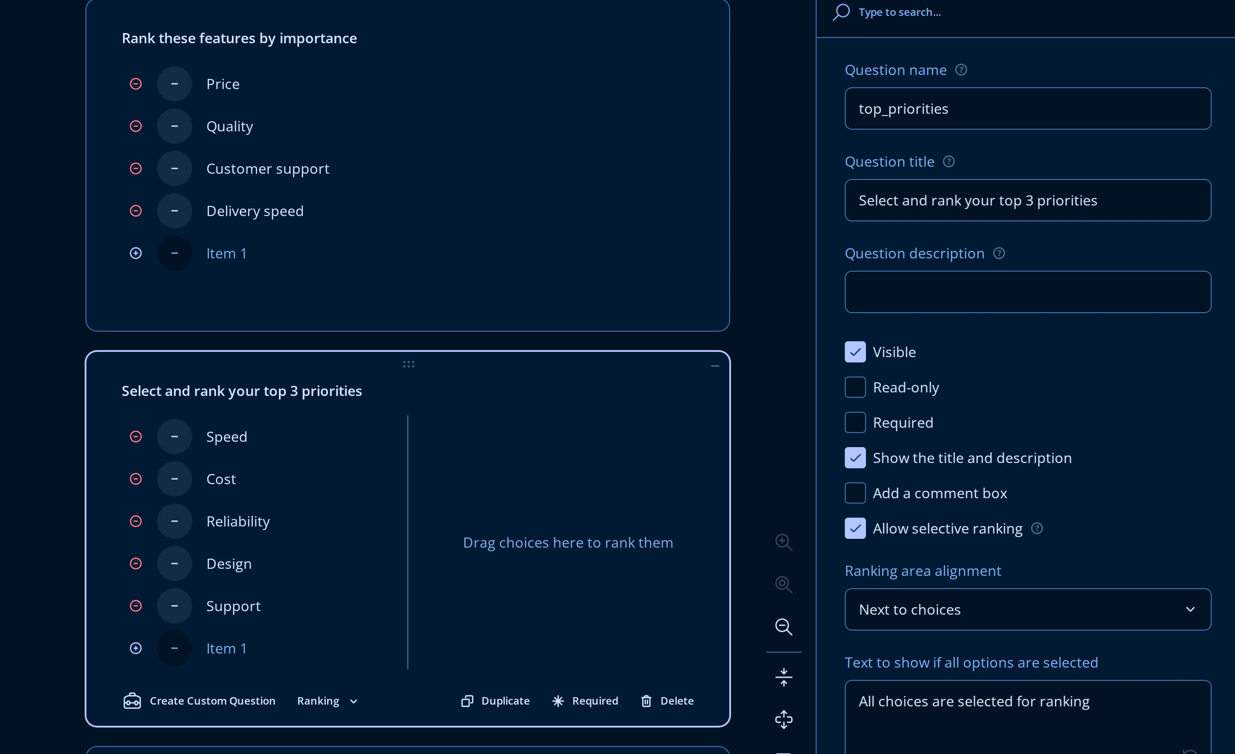This screenshot has width=1235, height=754.
Task: Remove the Cost choice
Action: [x=135, y=479]
